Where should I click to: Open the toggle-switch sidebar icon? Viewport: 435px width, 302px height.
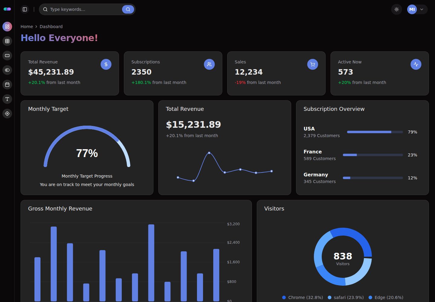[x=7, y=70]
